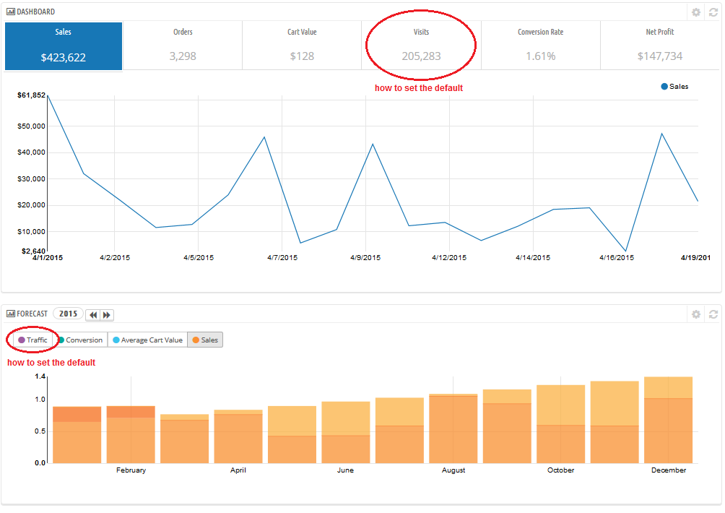Click the 2015 year badge

[x=68, y=314]
